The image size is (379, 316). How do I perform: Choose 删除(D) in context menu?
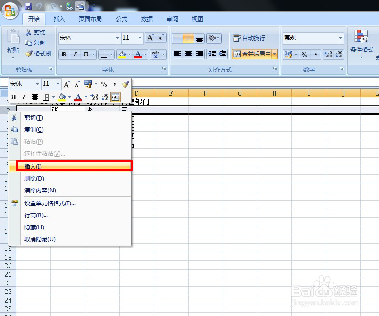click(x=70, y=179)
